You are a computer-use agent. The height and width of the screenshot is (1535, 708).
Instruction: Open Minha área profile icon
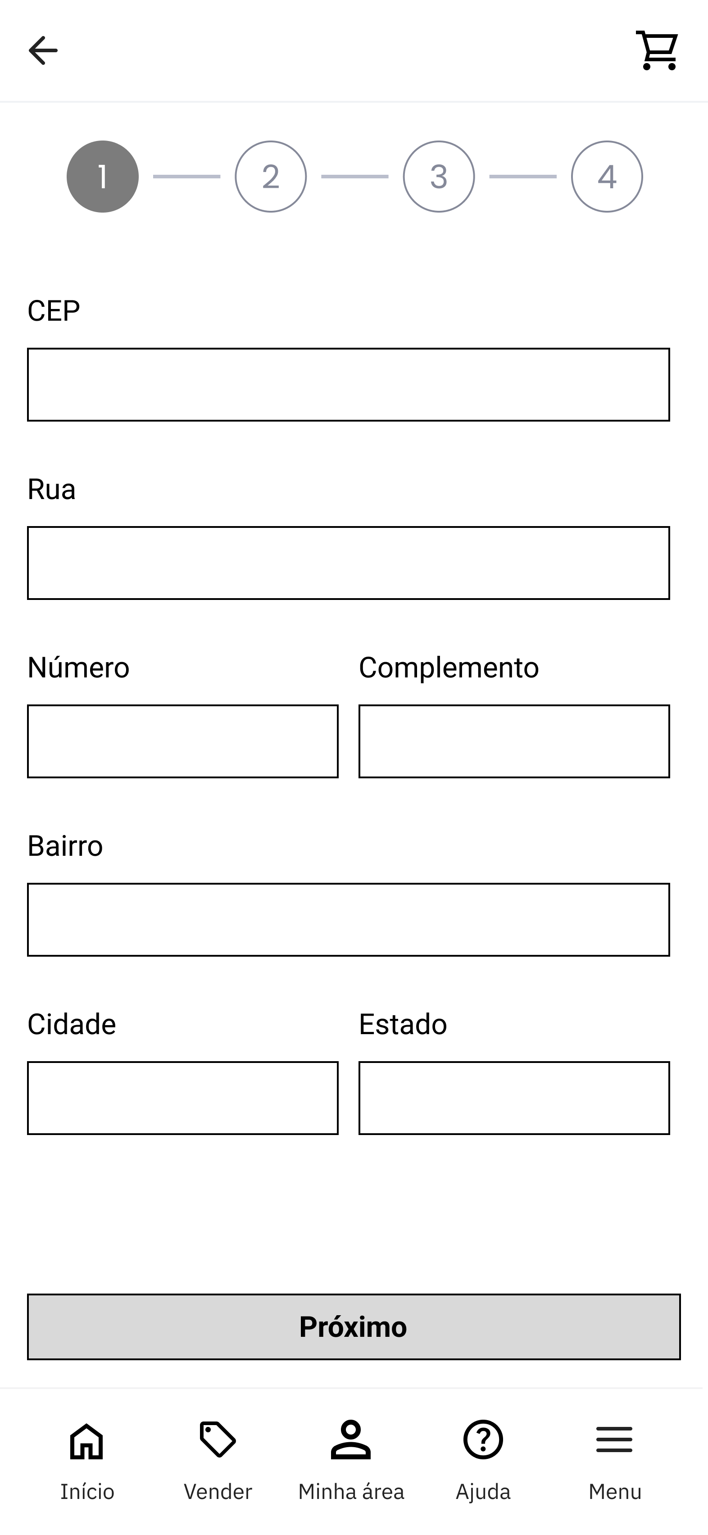pos(351,1440)
